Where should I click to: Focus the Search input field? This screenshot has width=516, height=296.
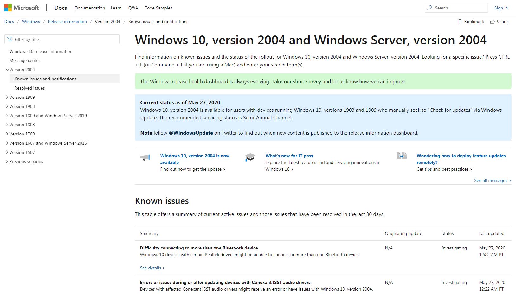(x=456, y=8)
